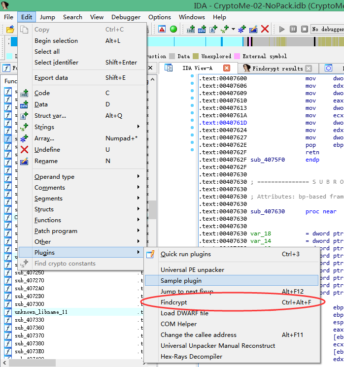
Task: Open the Search menu
Action: (72, 17)
